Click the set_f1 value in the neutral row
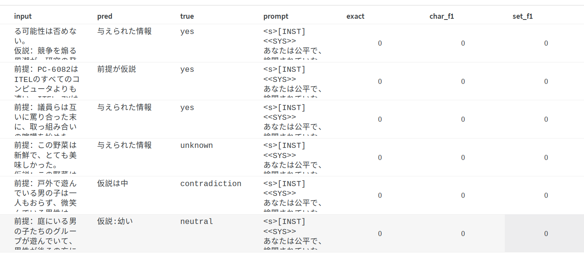The image size is (584, 254). tap(546, 233)
